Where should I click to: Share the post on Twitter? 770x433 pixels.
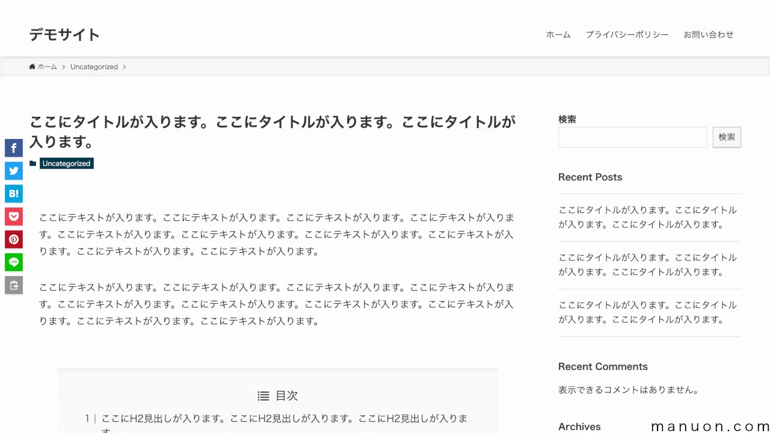coord(14,171)
